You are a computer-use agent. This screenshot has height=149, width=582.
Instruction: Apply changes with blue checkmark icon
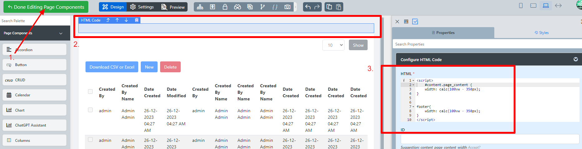415,22
